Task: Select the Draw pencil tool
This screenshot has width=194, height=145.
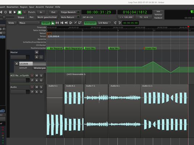Action: coord(75,23)
